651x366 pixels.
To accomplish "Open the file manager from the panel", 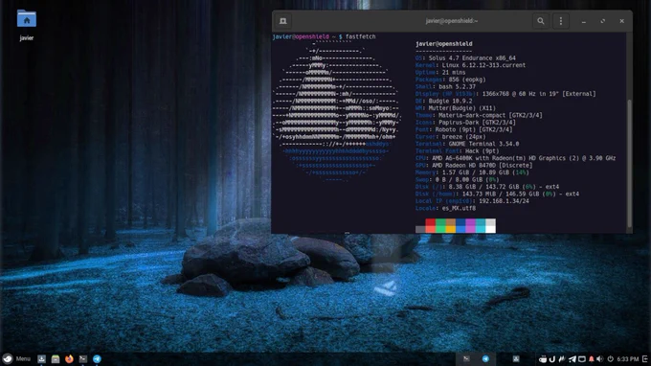I will (x=56, y=359).
